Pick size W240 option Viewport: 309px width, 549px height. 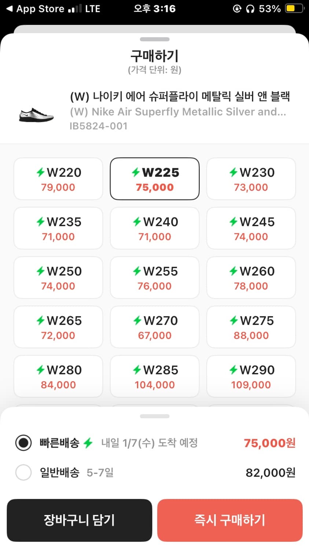[155, 228]
